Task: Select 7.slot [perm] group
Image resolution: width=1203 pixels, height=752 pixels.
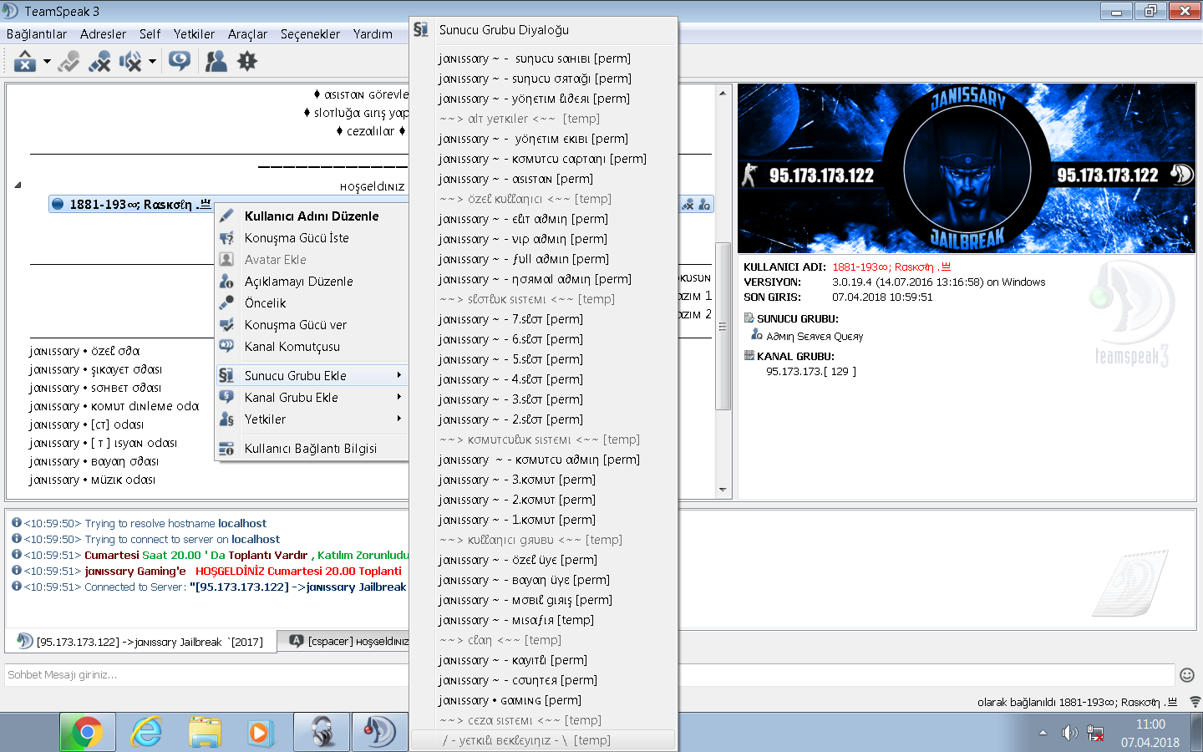Action: [x=543, y=319]
